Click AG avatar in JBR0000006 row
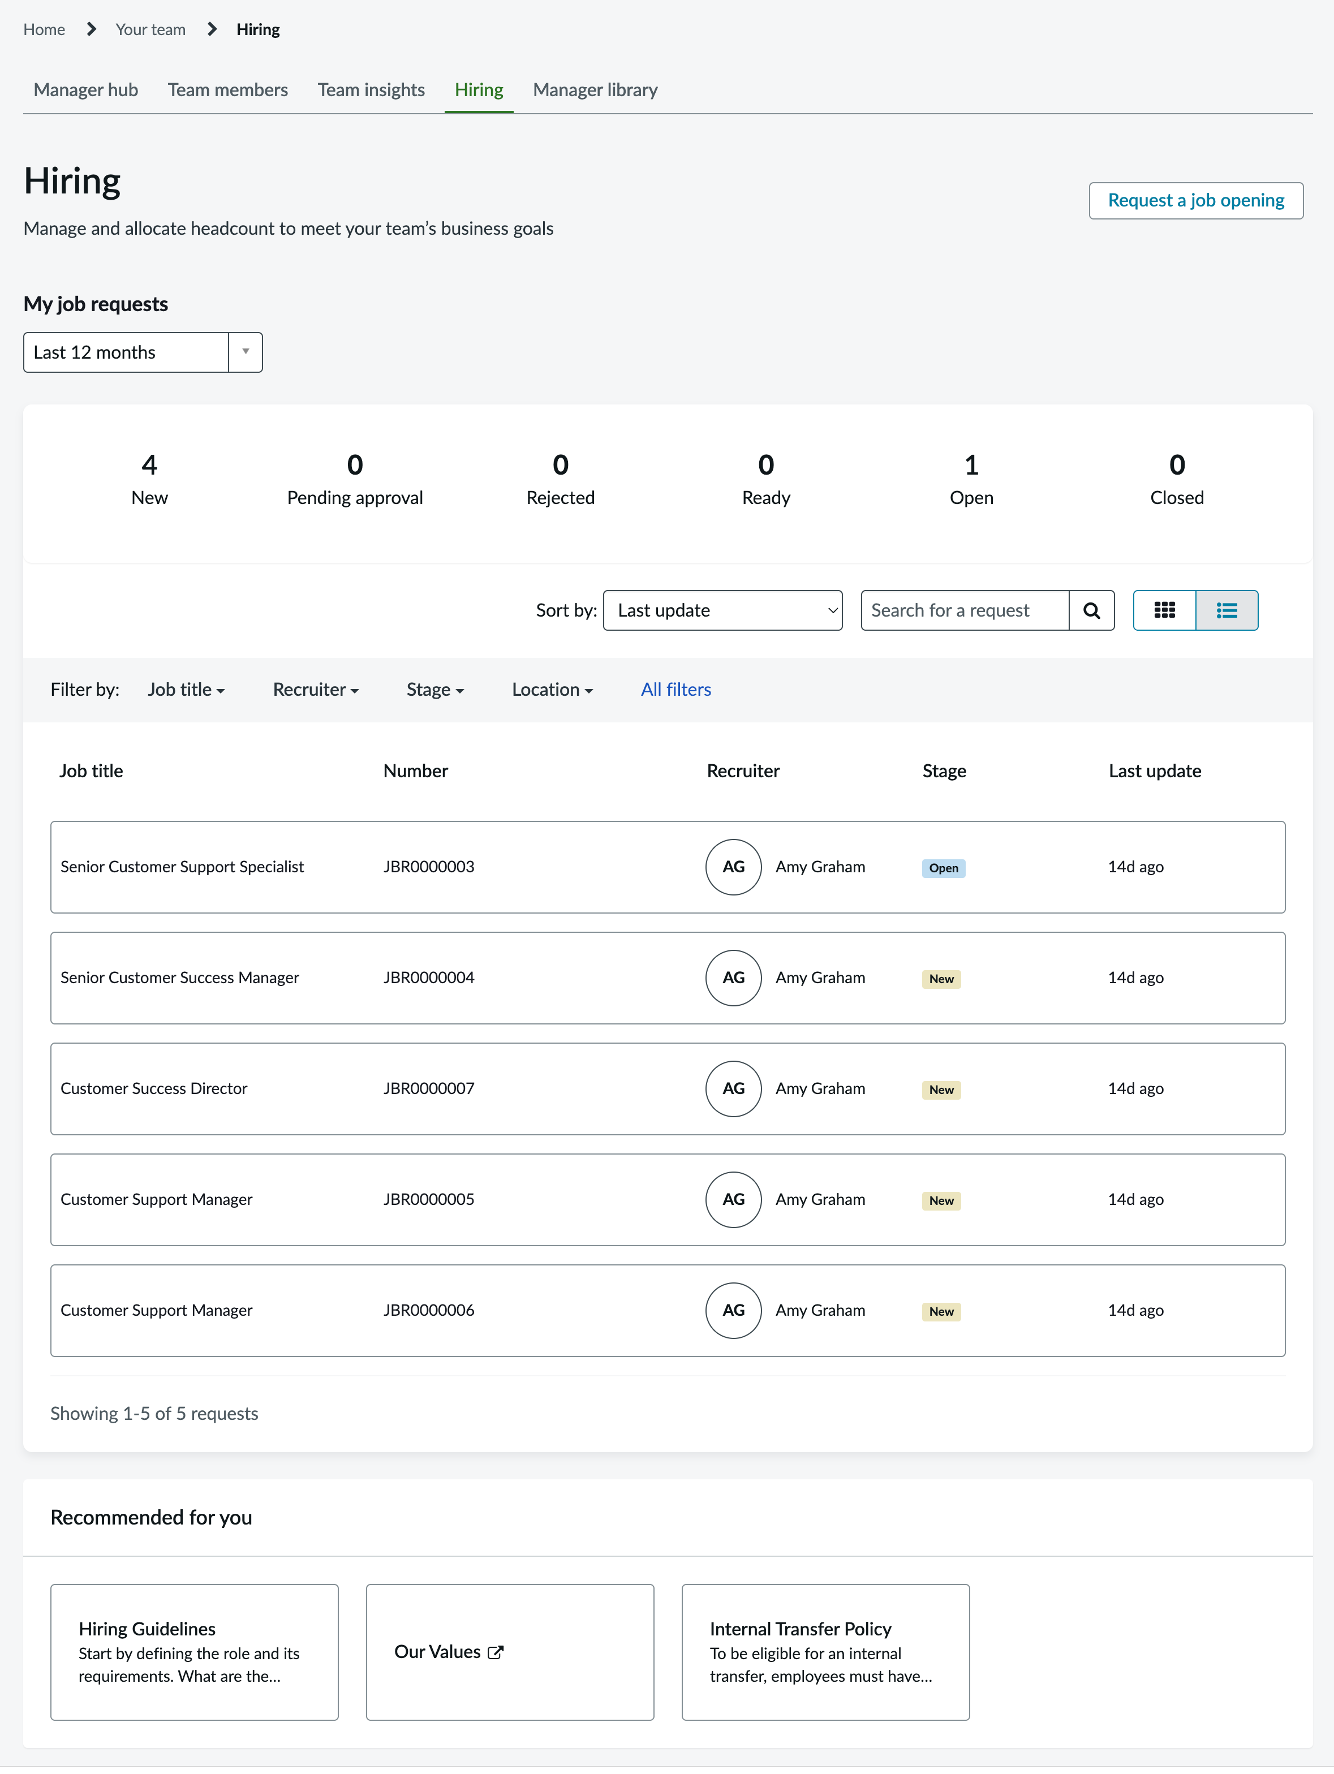This screenshot has height=1774, width=1334. [x=733, y=1310]
